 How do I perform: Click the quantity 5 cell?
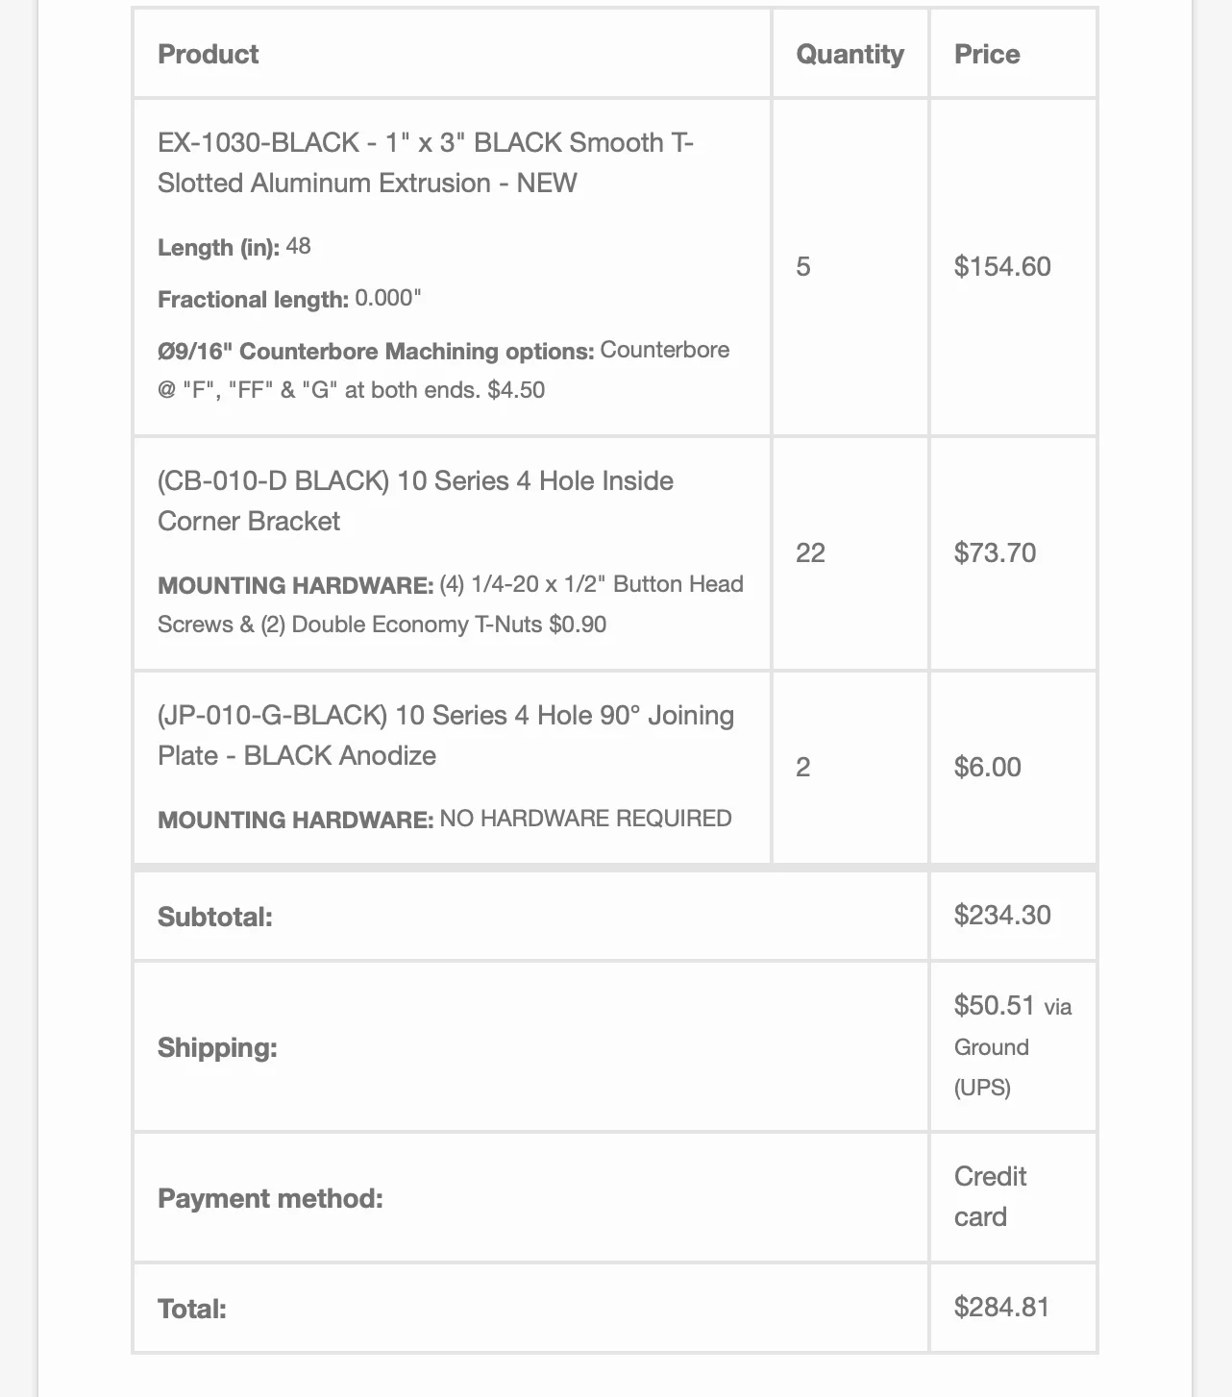click(803, 266)
